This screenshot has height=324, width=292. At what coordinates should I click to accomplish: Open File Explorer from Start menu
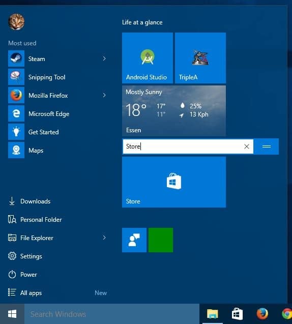pos(31,238)
